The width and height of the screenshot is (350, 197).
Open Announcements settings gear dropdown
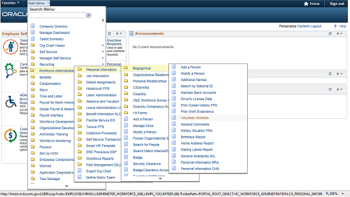(x=340, y=33)
